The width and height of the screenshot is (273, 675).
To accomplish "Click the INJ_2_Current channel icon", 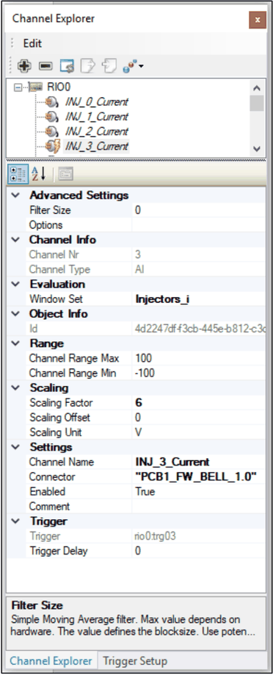I will (52, 132).
